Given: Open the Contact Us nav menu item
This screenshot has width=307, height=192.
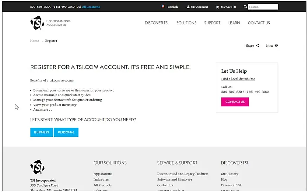Looking at the screenshot, I should 259,23.
